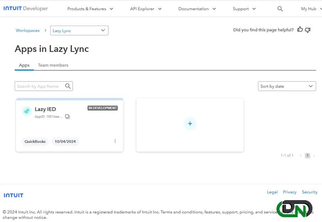Focus the Search by App Name field
The width and height of the screenshot is (322, 222).
44,86
